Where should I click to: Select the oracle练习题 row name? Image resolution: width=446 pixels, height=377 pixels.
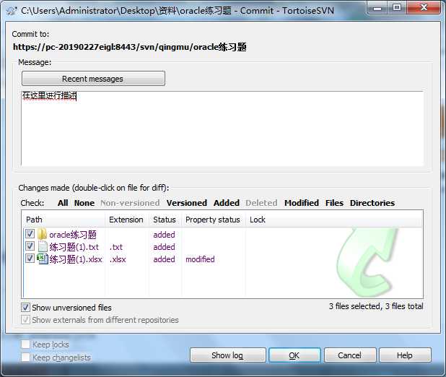coord(73,235)
